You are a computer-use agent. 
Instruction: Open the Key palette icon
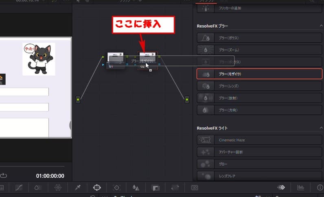(x=155, y=188)
